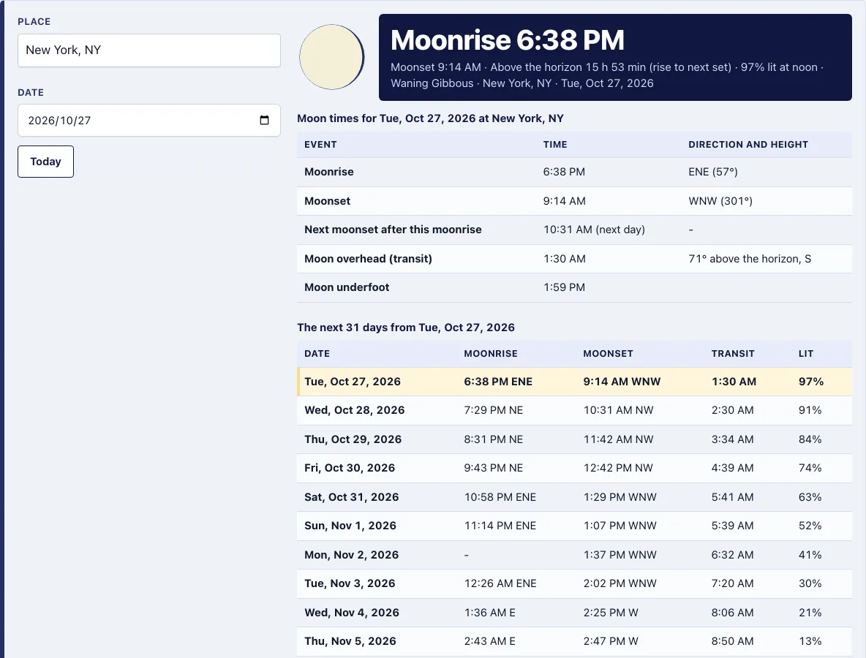Click 'Next moonset after this moonrise' row

coord(574,230)
